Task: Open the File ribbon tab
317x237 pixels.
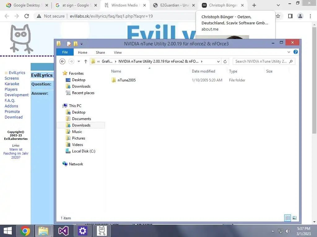Action: click(x=65, y=52)
